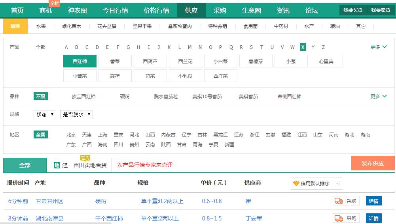This screenshot has height=224, width=396.
Task: Click 详情 button for 湖北南漳县 row
Action: 374,218
